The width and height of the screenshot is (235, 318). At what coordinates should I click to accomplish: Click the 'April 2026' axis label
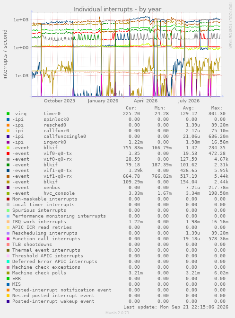(x=146, y=101)
